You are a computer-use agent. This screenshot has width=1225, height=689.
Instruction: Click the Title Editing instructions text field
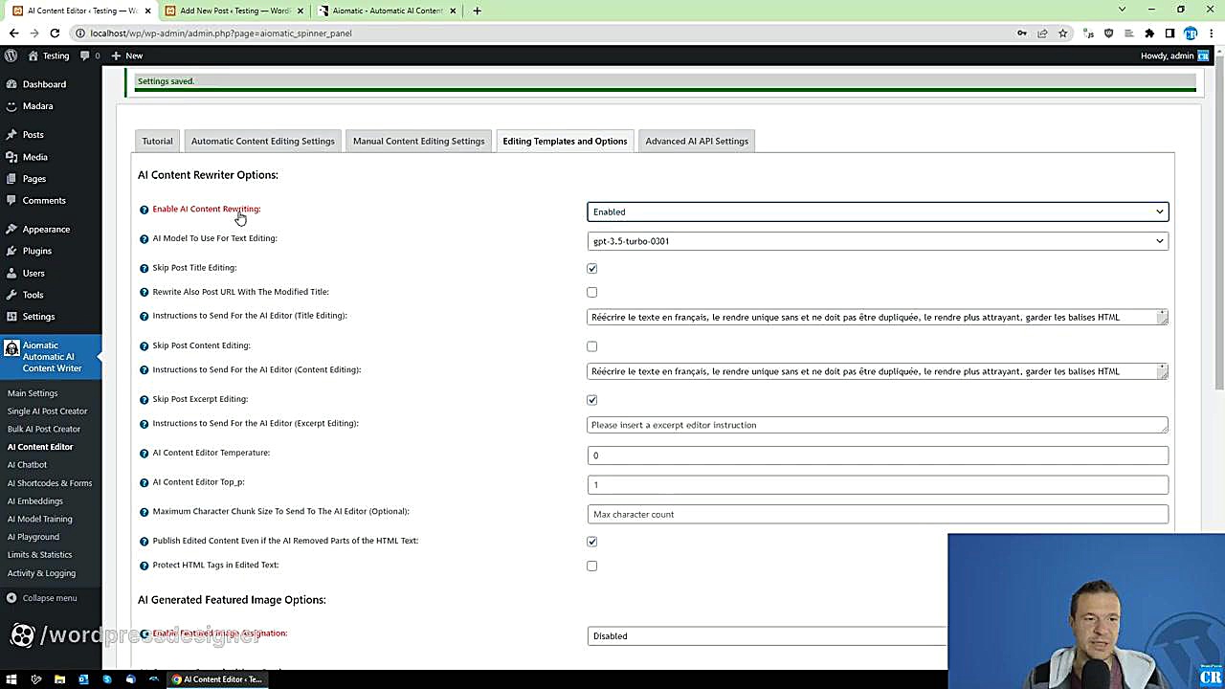click(x=878, y=317)
